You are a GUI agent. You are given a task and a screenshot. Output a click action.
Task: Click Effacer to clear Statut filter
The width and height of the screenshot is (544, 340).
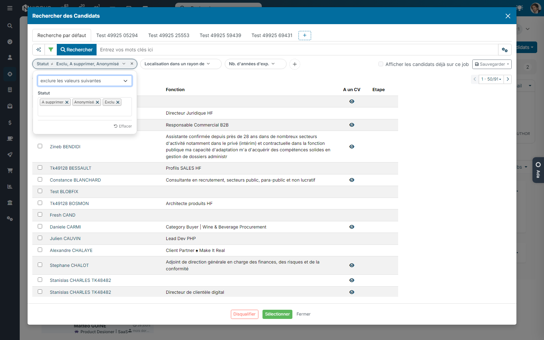(123, 126)
